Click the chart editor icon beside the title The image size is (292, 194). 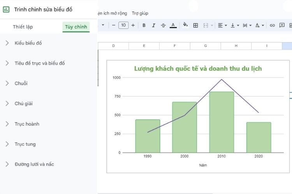pos(6,9)
